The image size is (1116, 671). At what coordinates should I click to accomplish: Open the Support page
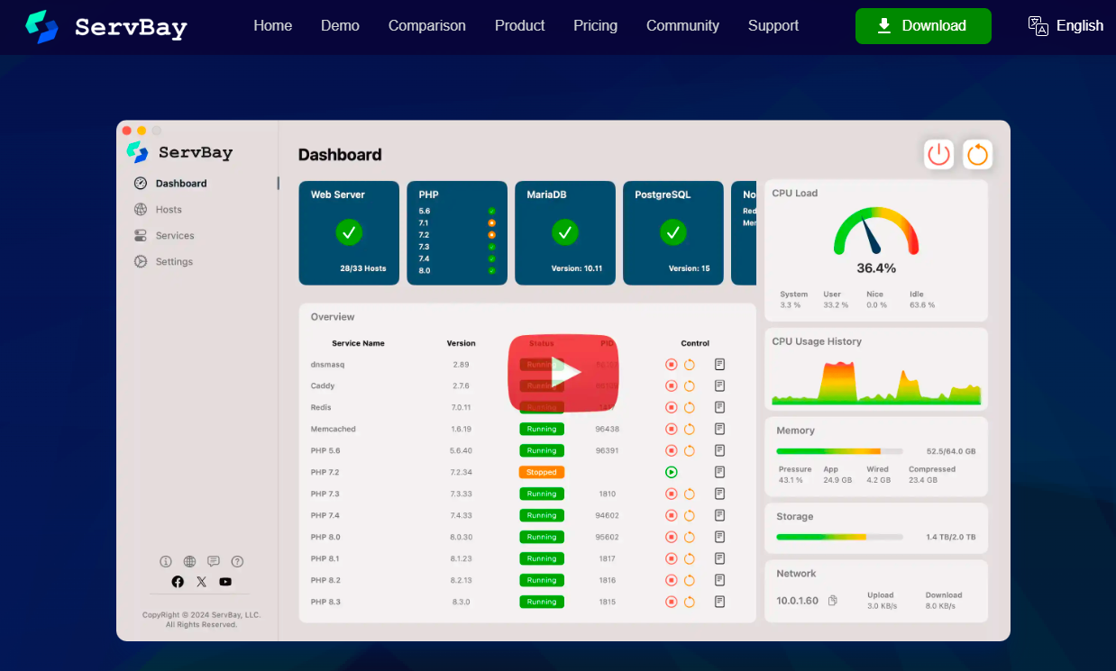(x=773, y=25)
